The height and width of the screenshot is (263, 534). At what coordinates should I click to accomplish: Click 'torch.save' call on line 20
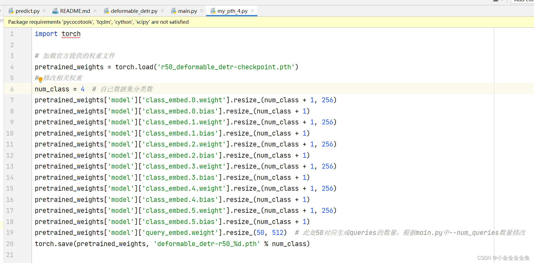54,244
